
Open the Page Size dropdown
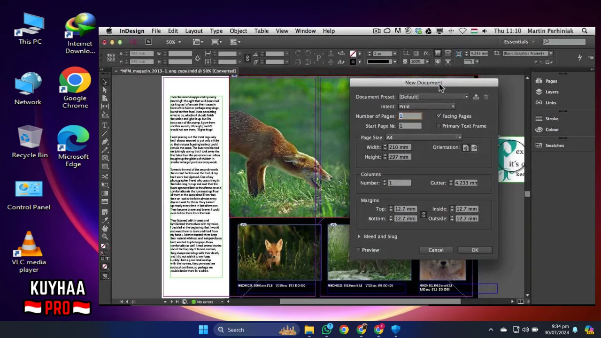pos(424,138)
